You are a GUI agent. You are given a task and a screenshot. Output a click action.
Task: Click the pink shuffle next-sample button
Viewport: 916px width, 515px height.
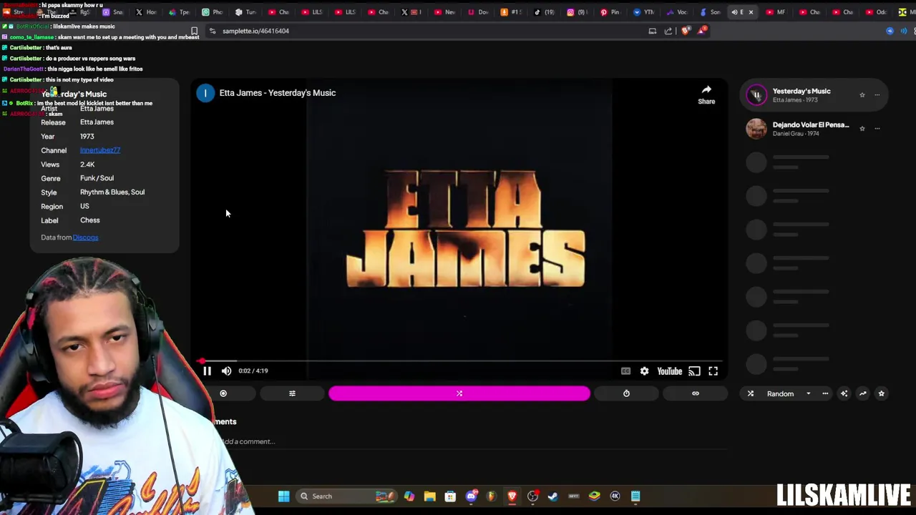coord(459,393)
